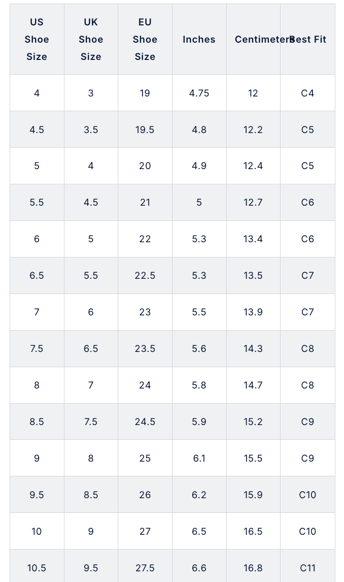This screenshot has width=344, height=582.
Task: Click the C11 best fit cell
Action: pyautogui.click(x=307, y=568)
